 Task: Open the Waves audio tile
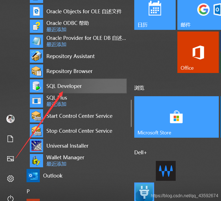coord(166,171)
